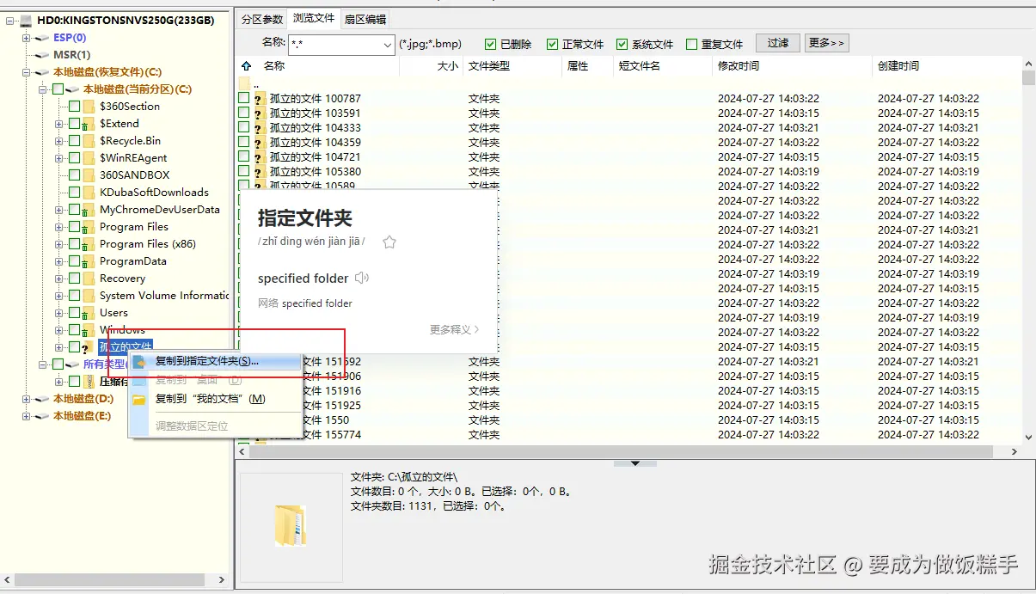Click the folder preview thumbnail in the bottom panel

[292, 527]
